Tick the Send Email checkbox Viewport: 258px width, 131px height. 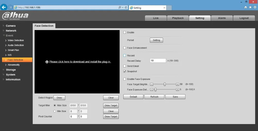(125, 66)
